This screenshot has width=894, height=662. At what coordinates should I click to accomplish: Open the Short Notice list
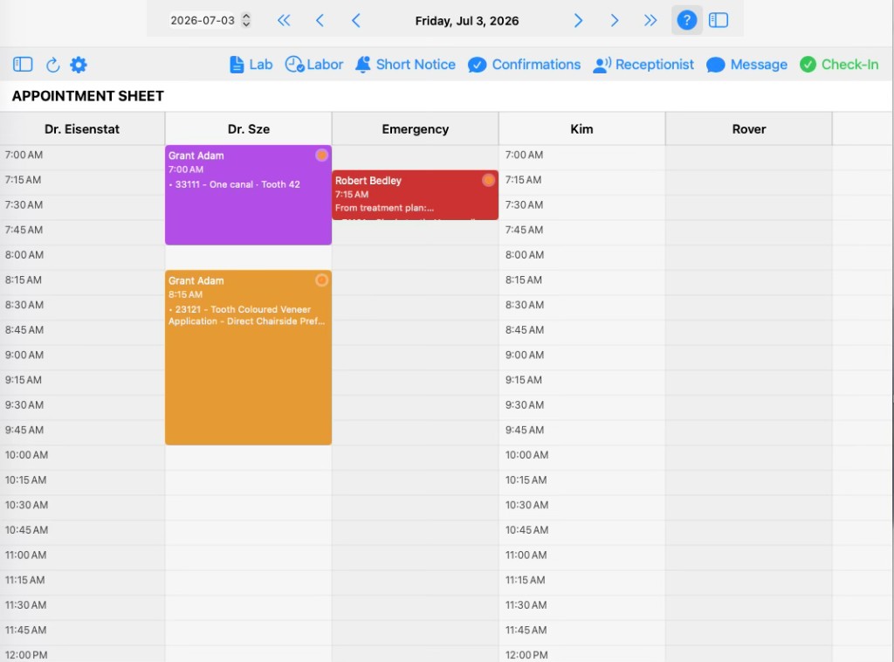[405, 65]
